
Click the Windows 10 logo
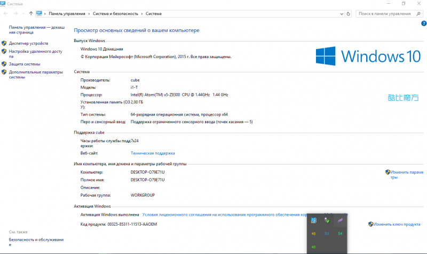pyautogui.click(x=368, y=56)
